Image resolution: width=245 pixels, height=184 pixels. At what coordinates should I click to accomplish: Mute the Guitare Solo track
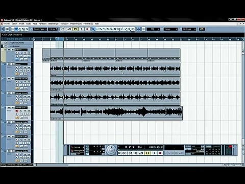click(9, 108)
